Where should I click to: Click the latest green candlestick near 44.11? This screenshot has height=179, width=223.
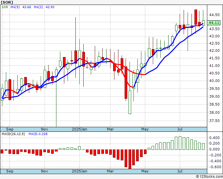(x=203, y=23)
